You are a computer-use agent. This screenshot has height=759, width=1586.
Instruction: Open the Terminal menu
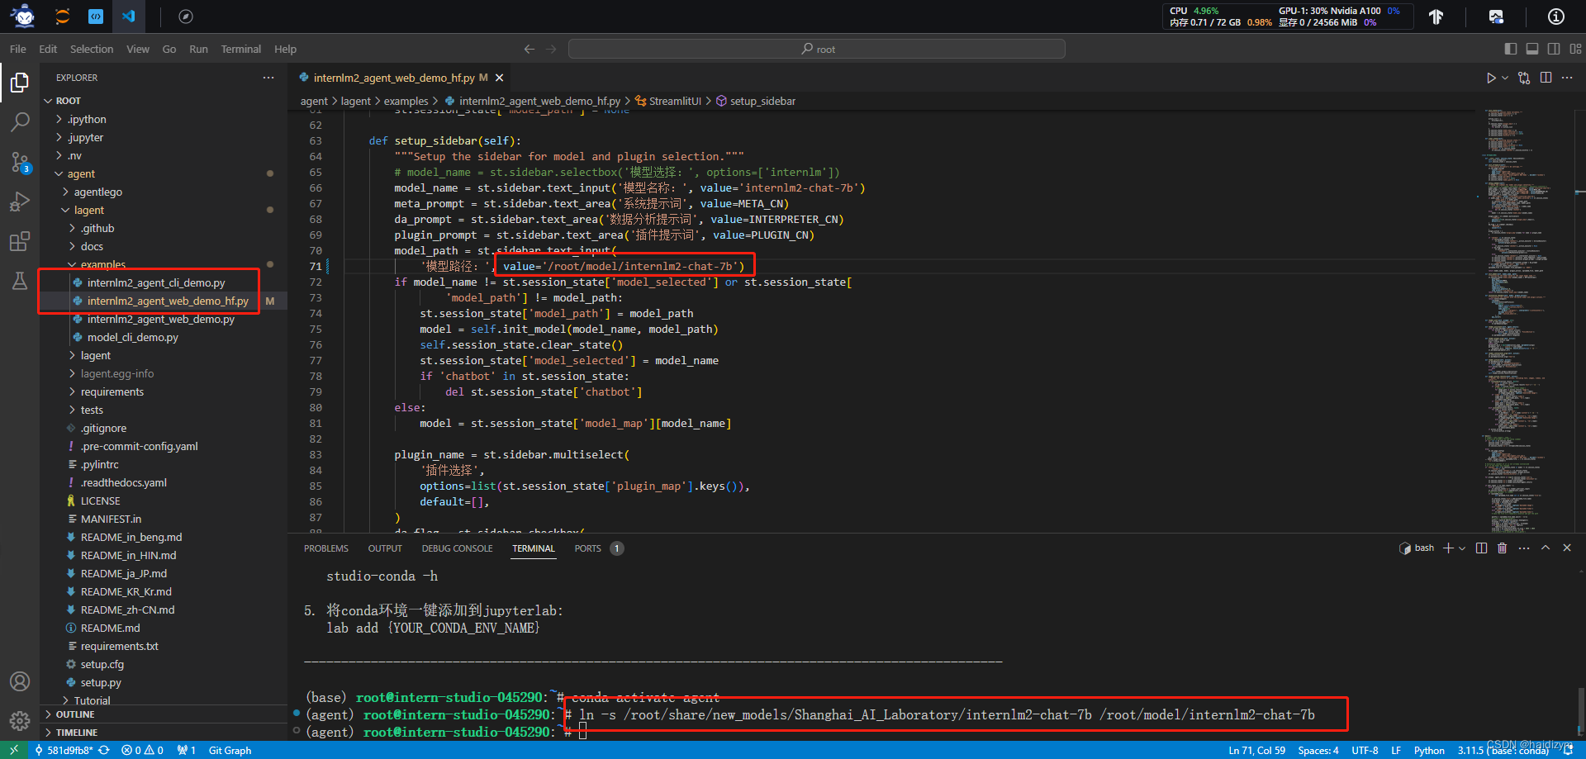pos(240,50)
